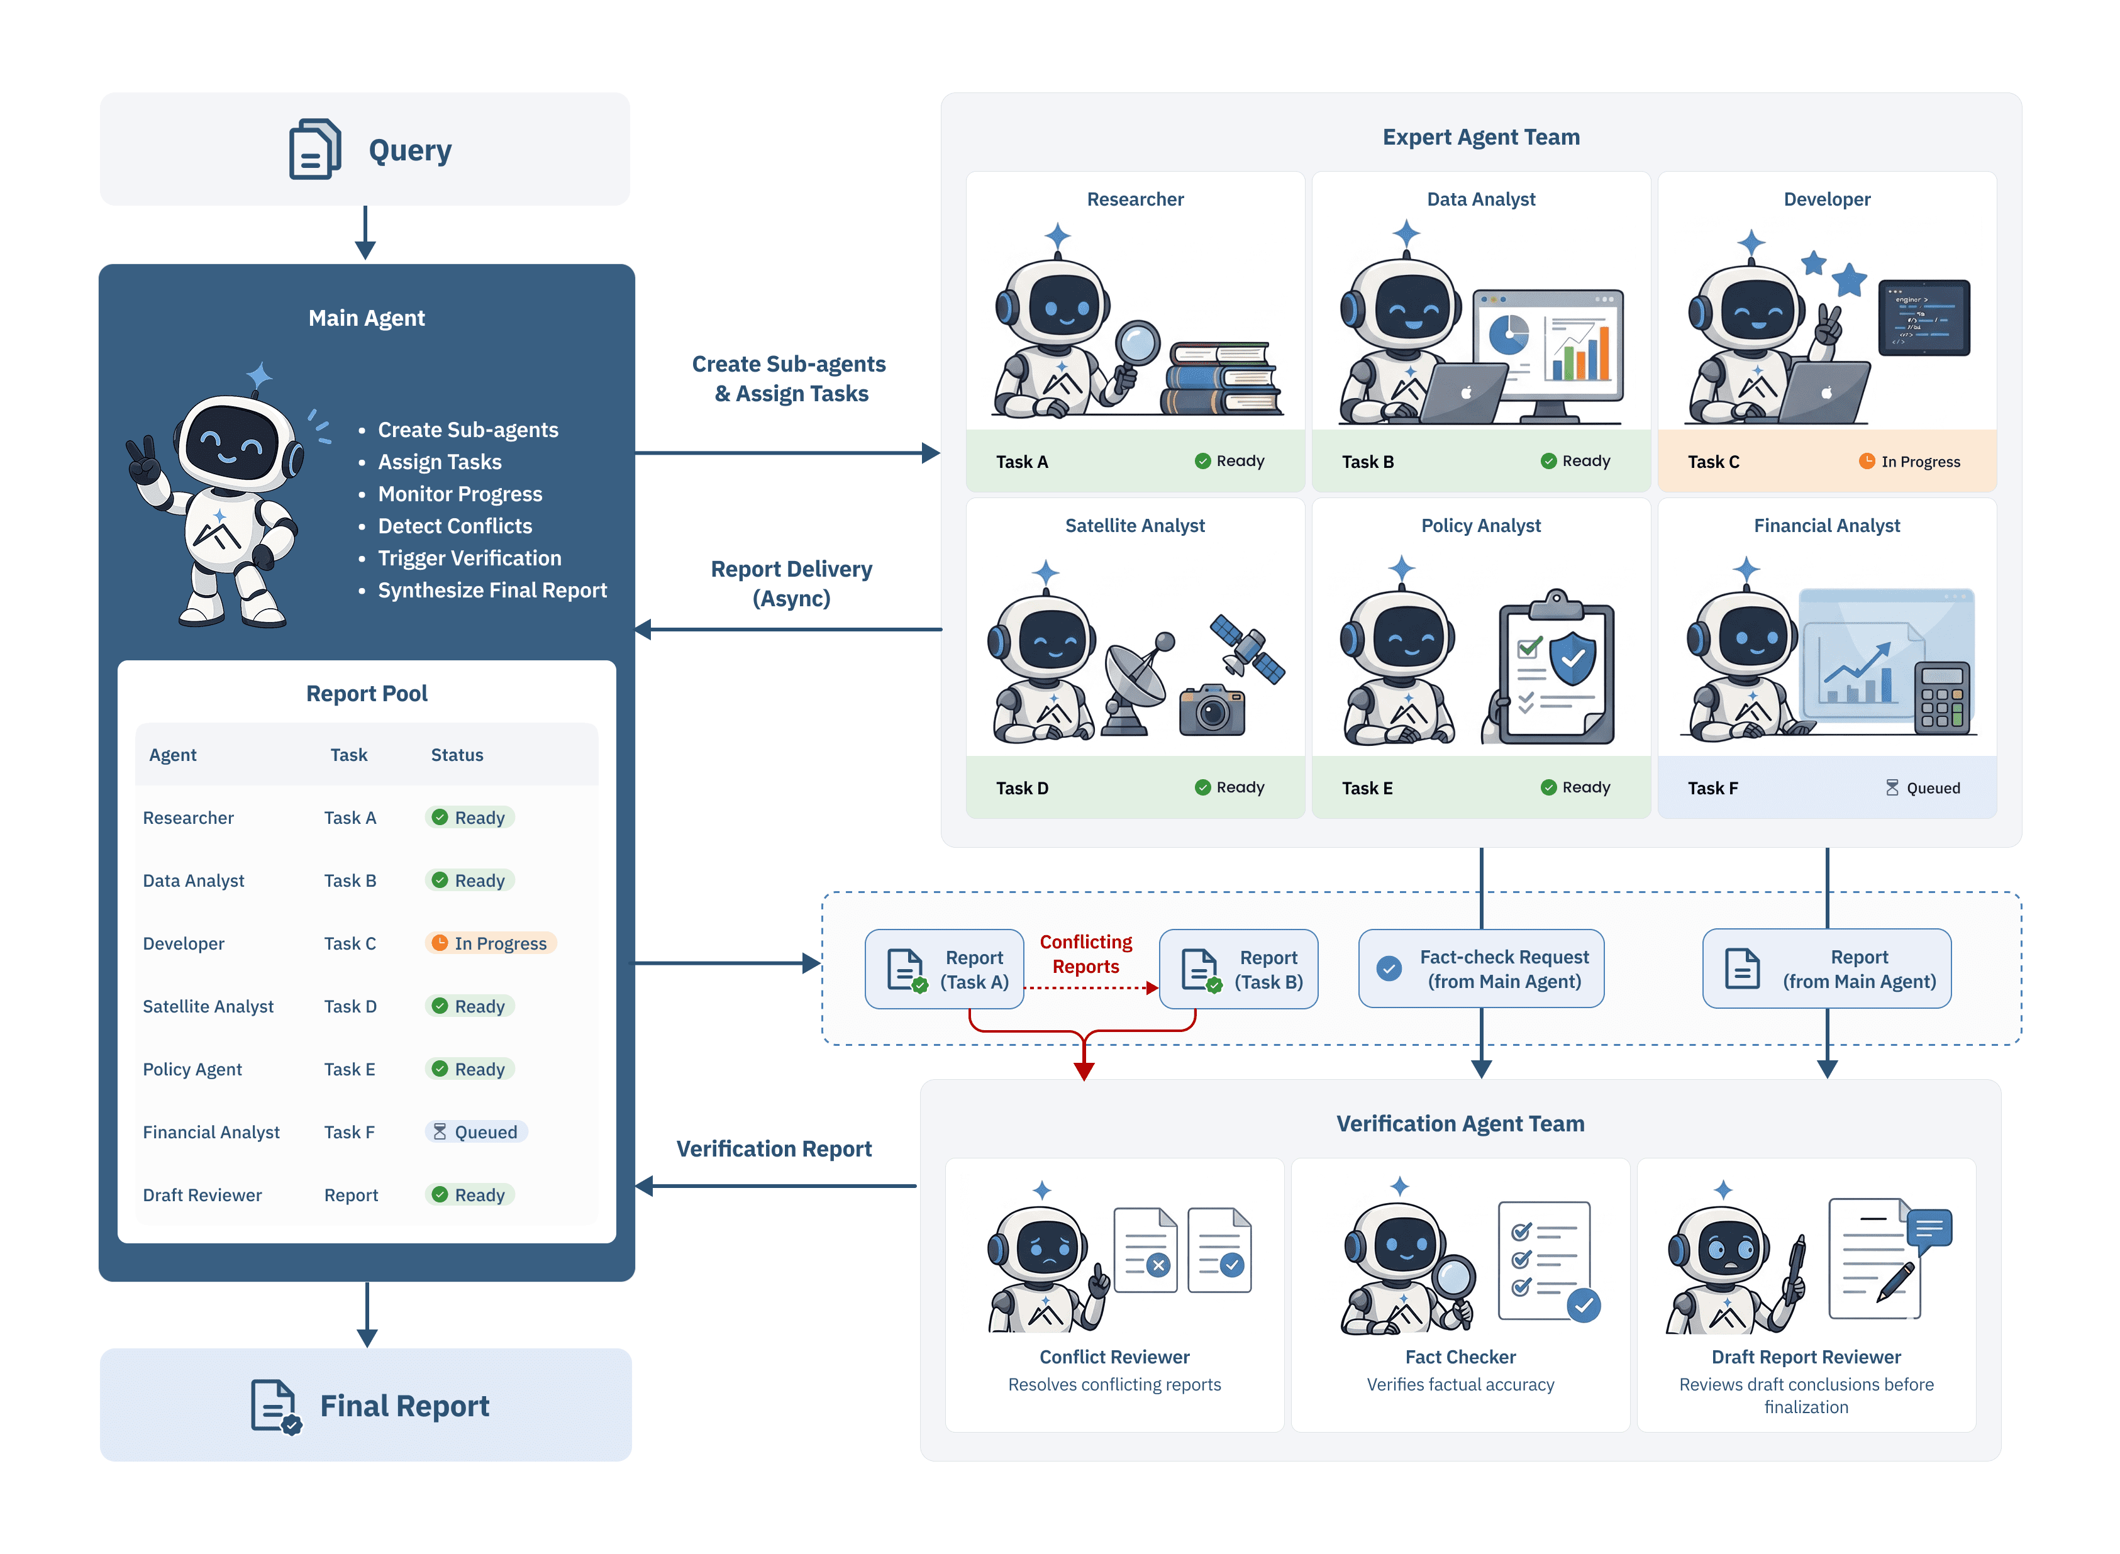Click the Monitor Progress bullet
Screen dimensions: 2120x1554
pyautogui.click(x=460, y=494)
